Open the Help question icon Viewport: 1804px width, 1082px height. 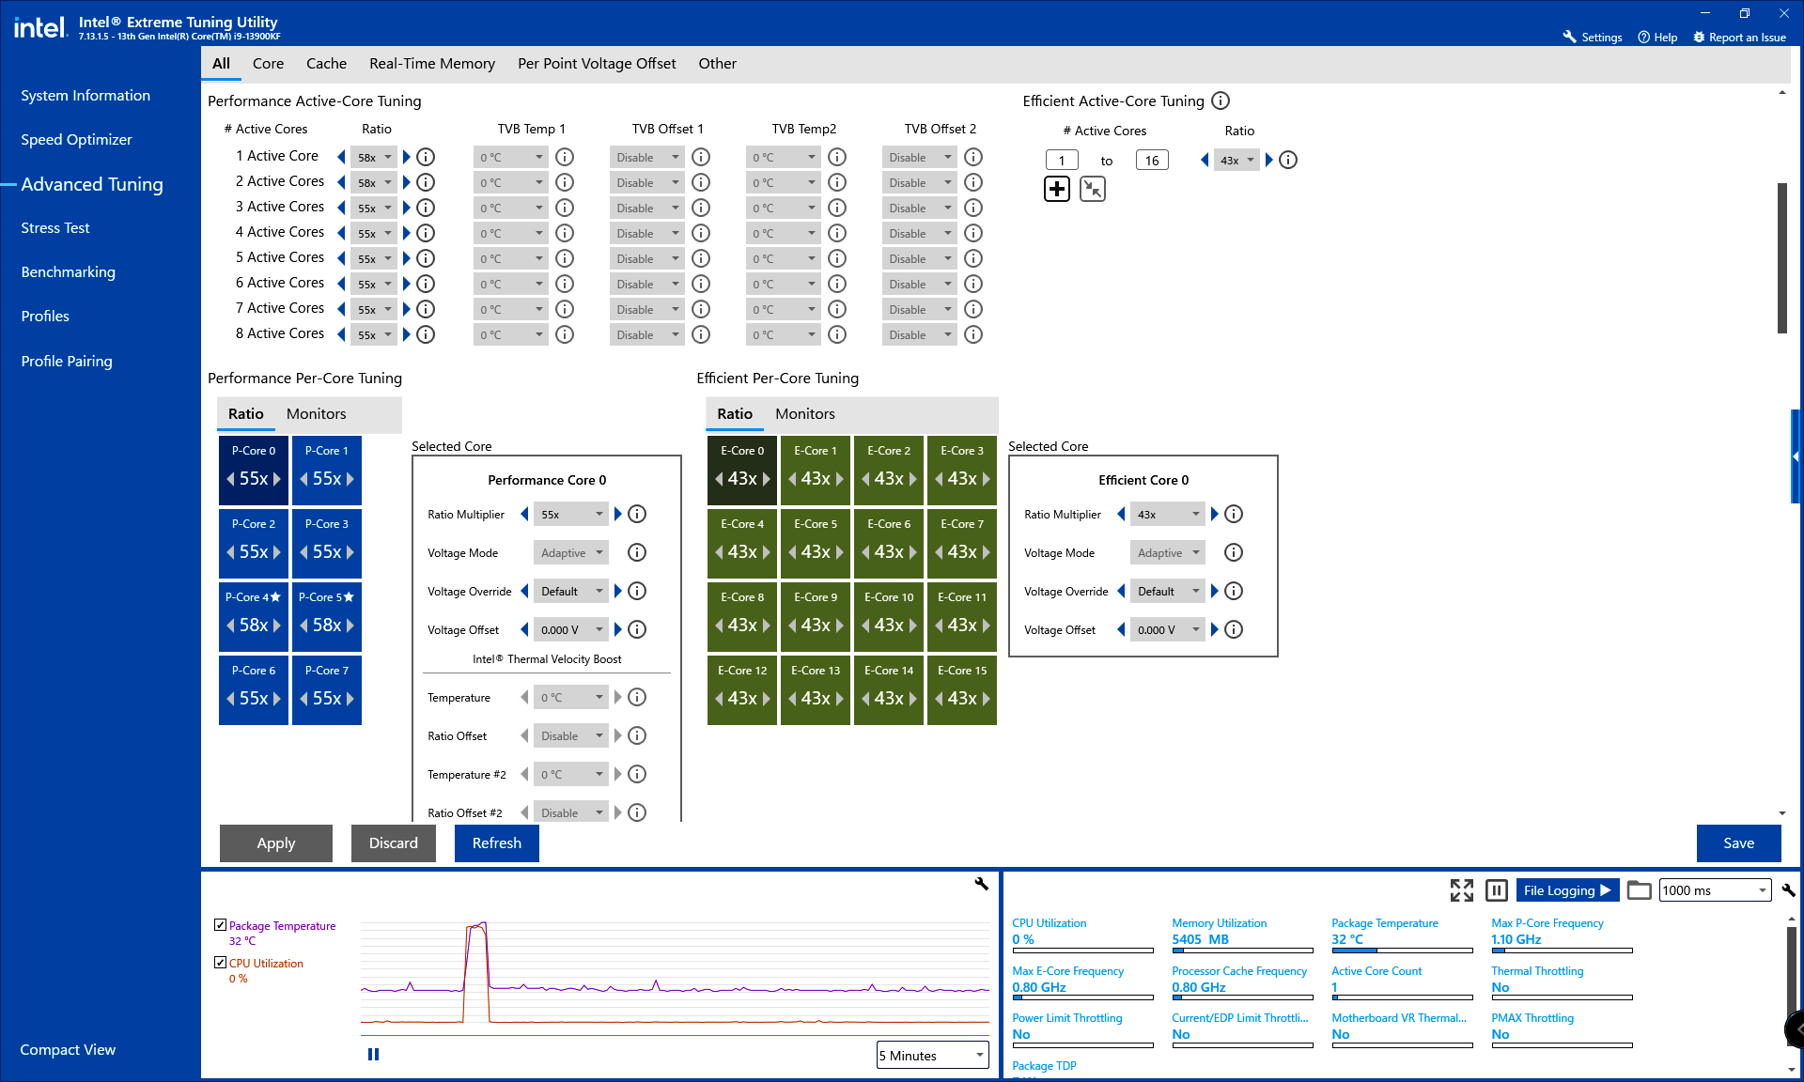point(1643,37)
